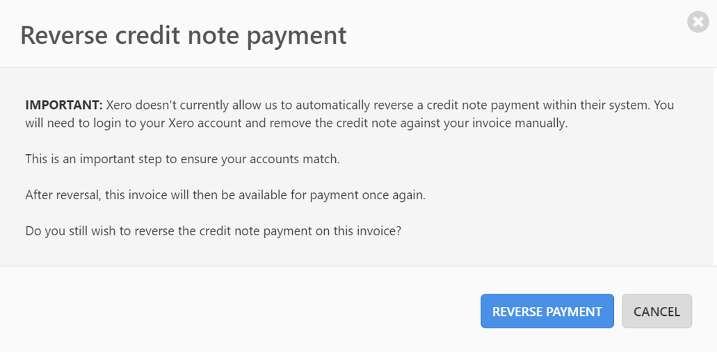Close the dialog using the X icon

pyautogui.click(x=698, y=22)
